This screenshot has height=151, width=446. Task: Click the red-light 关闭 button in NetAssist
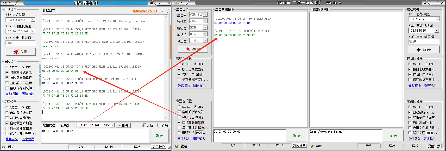pyautogui.click(x=20, y=52)
